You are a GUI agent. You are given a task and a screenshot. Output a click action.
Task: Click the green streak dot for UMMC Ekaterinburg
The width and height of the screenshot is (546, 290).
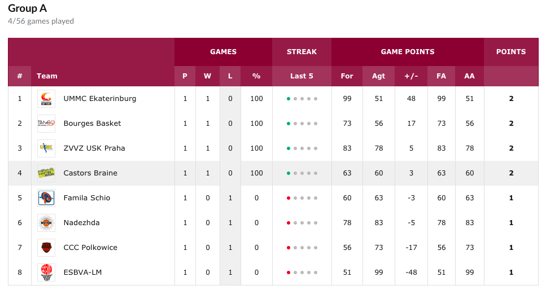(289, 99)
